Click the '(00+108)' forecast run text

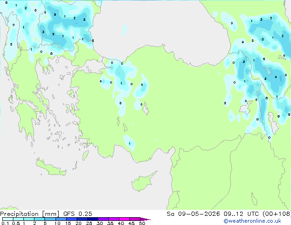pyautogui.click(x=277, y=214)
